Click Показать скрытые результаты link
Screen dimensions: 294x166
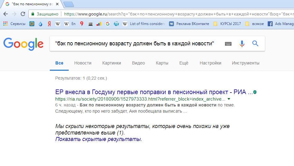[98, 139]
